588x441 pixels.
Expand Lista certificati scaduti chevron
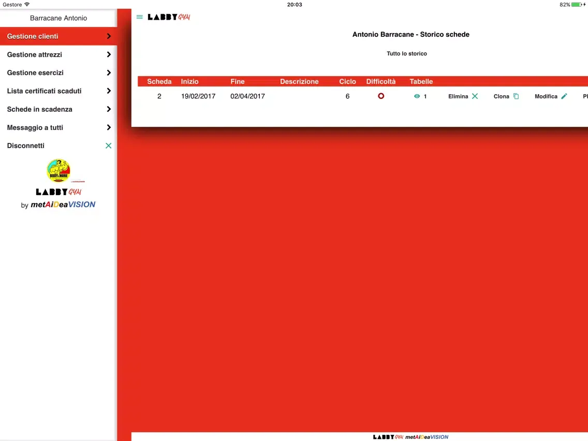point(109,91)
